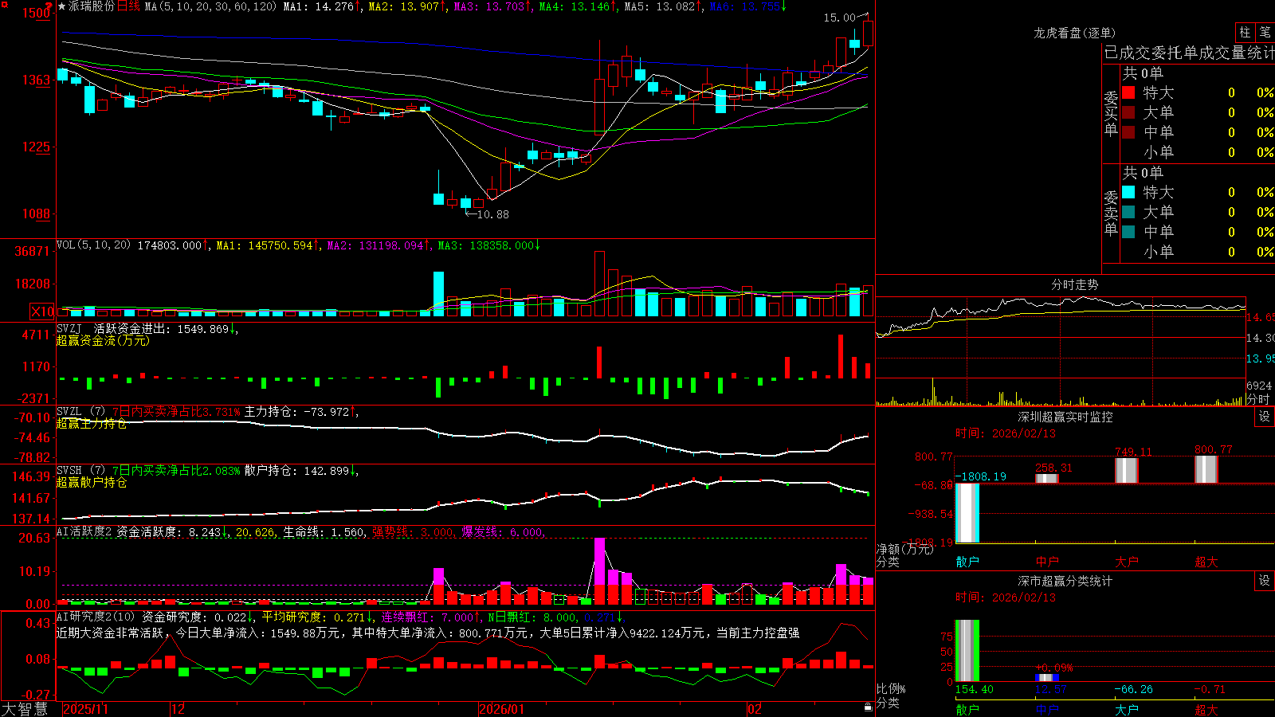Click the 散户持仓: 142.899 value

(x=296, y=471)
